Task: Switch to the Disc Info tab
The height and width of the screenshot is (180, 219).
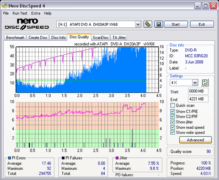Action: 59,38
